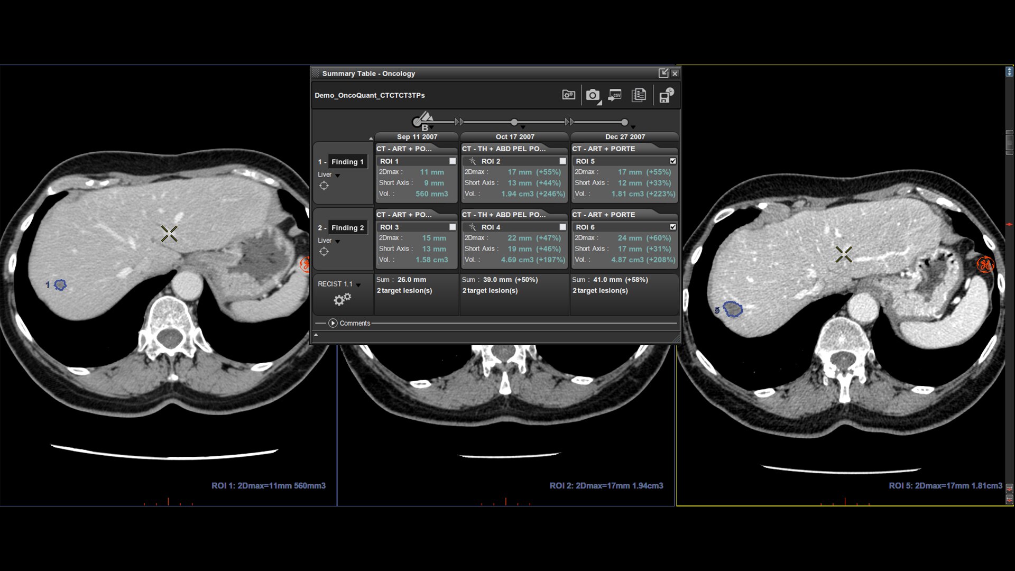Screen dimensions: 1015x571
Task: Open the RECIST 1.1 criteria dropdown
Action: pyautogui.click(x=358, y=285)
